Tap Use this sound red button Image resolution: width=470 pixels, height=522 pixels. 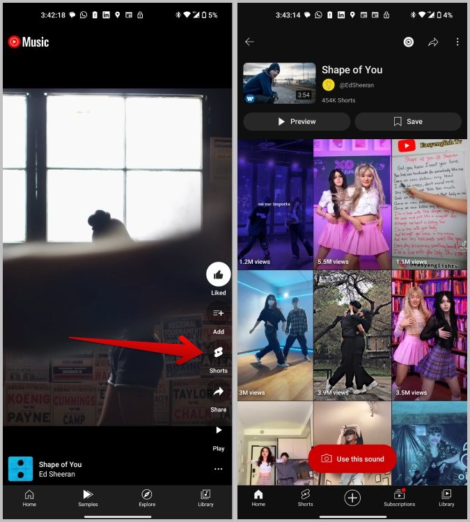352,459
